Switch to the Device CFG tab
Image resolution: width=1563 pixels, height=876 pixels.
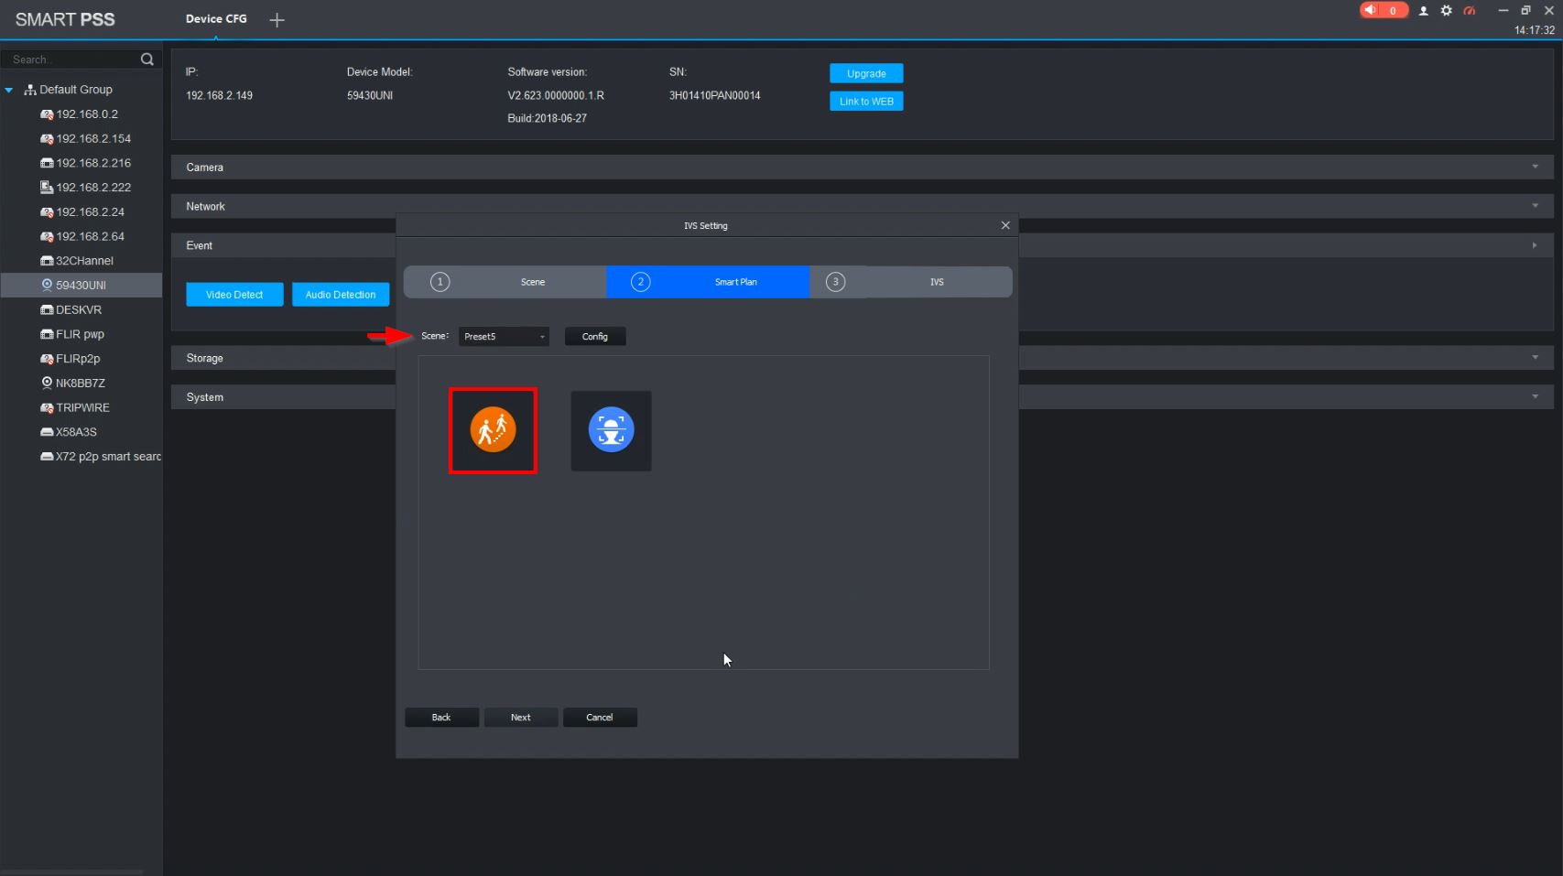click(x=216, y=19)
